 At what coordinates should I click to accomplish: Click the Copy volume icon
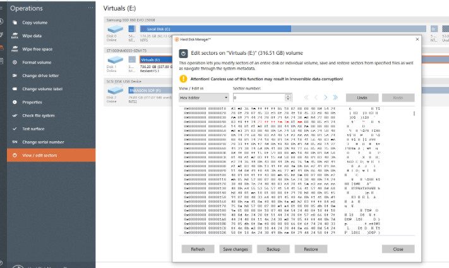coord(15,22)
